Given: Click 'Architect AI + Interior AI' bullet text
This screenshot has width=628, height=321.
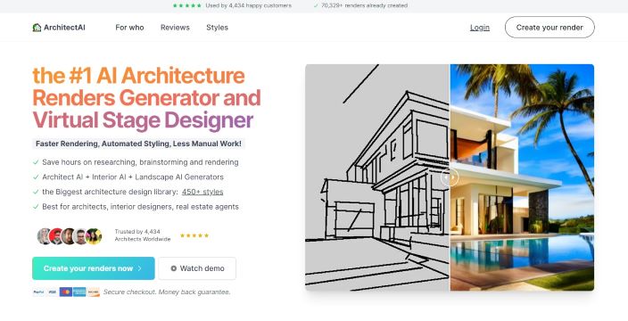Looking at the screenshot, I should click(x=133, y=177).
